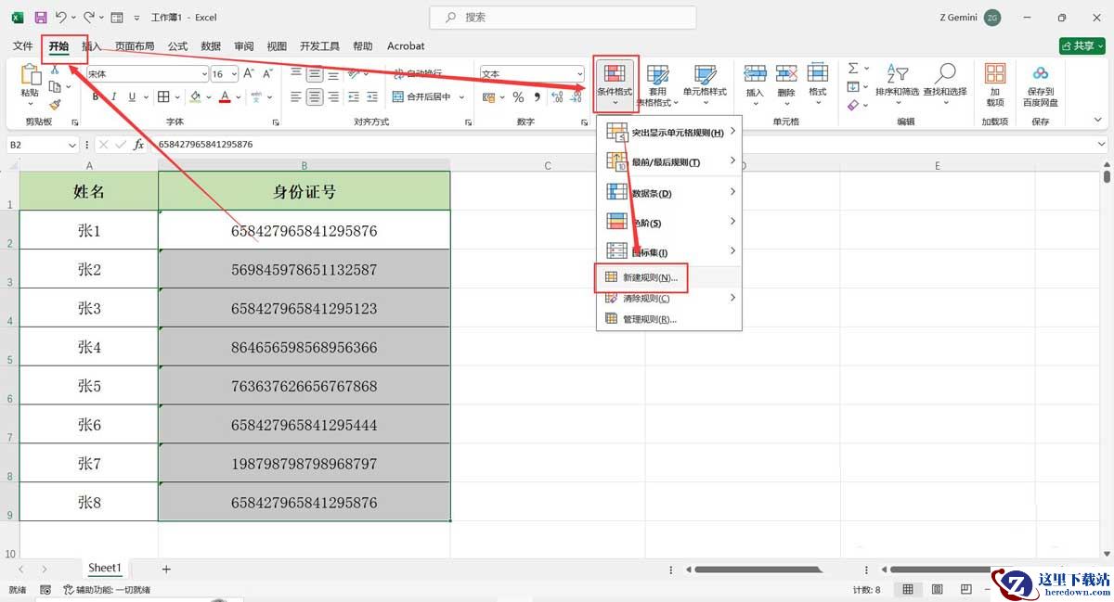The image size is (1114, 602).
Task: Switch to the 公式 ribbon tab
Action: point(177,45)
